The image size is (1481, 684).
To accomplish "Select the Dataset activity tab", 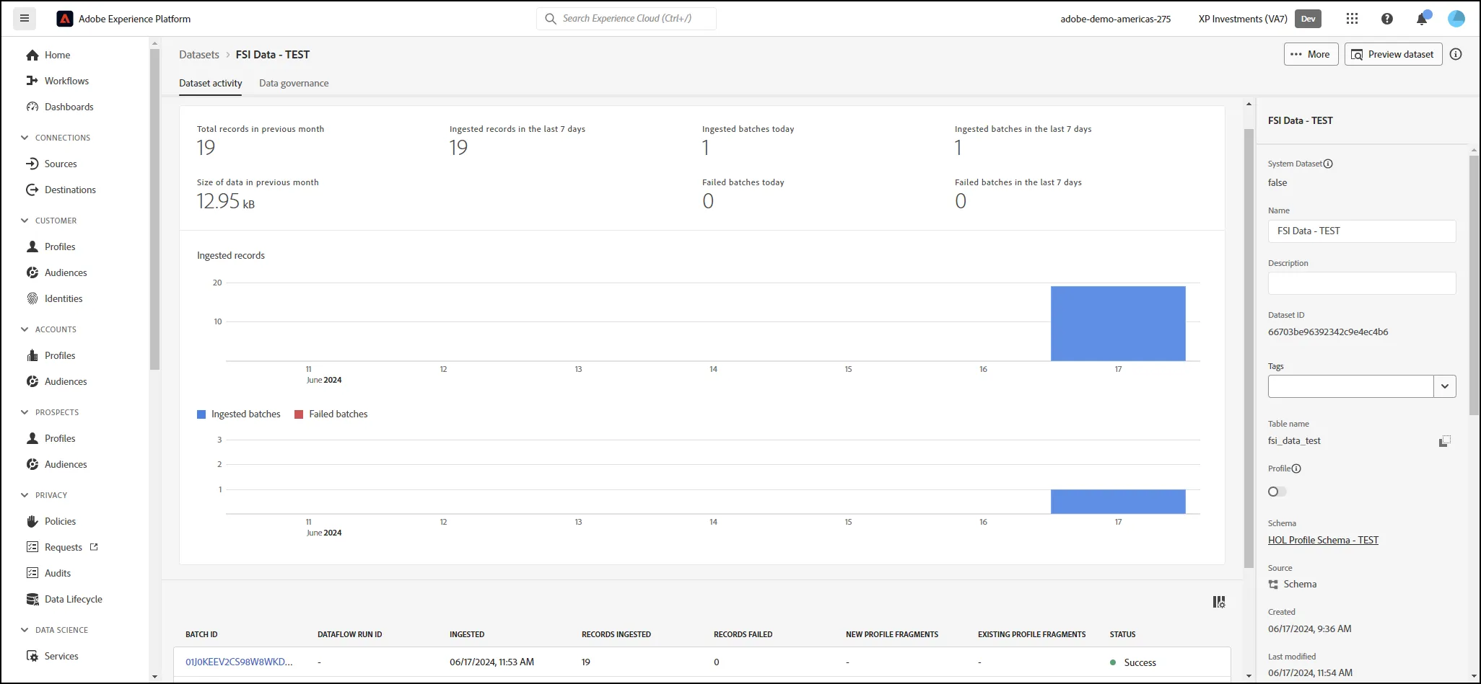I will (211, 83).
